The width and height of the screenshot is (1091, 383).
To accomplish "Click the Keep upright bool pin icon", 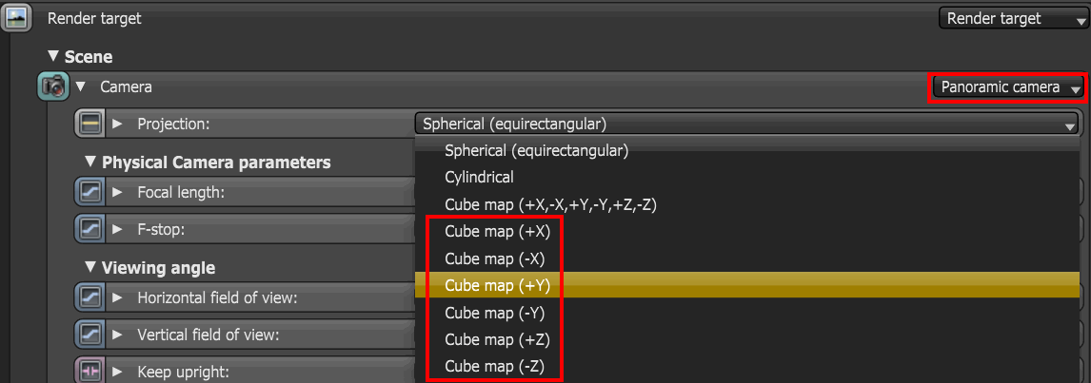I will tap(90, 372).
